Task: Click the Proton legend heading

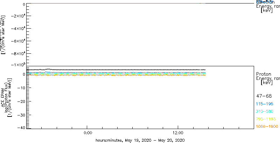Action: tap(264, 74)
